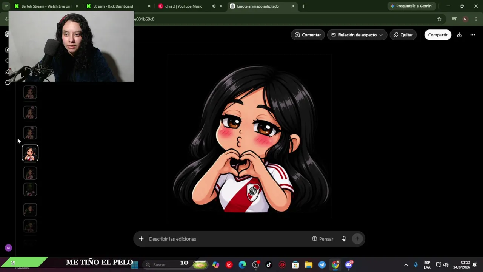
Task: Download the emote image
Action: 459,35
